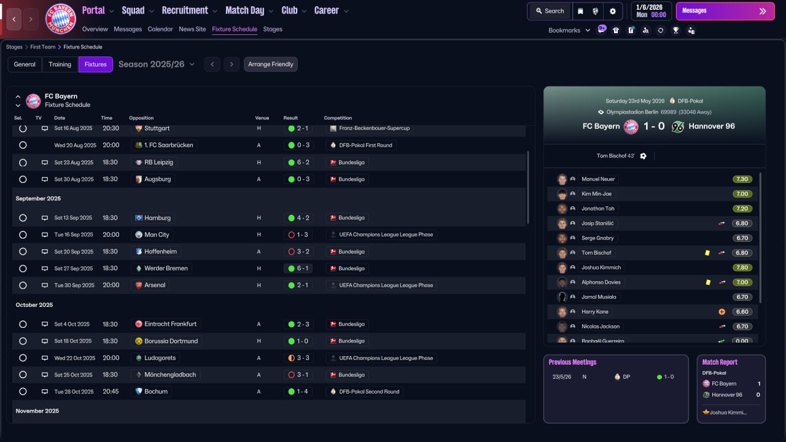Click Manuel Neuer's player portrait

[x=562, y=179]
